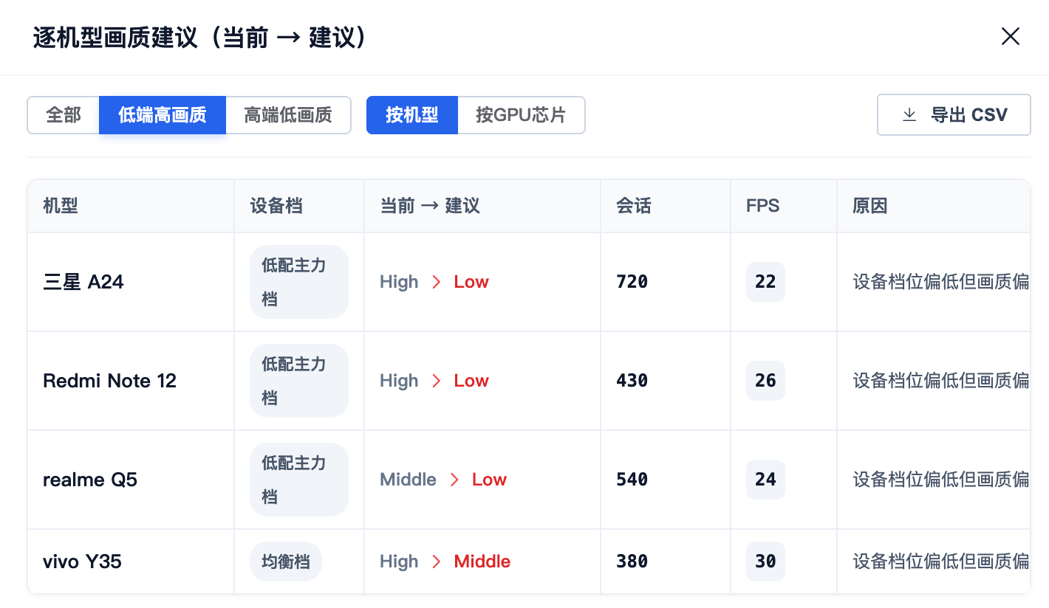Viewport: 1049px width, 608px height.
Task: Click the 均衡档 tag in vivo Y35 row
Action: [x=286, y=562]
